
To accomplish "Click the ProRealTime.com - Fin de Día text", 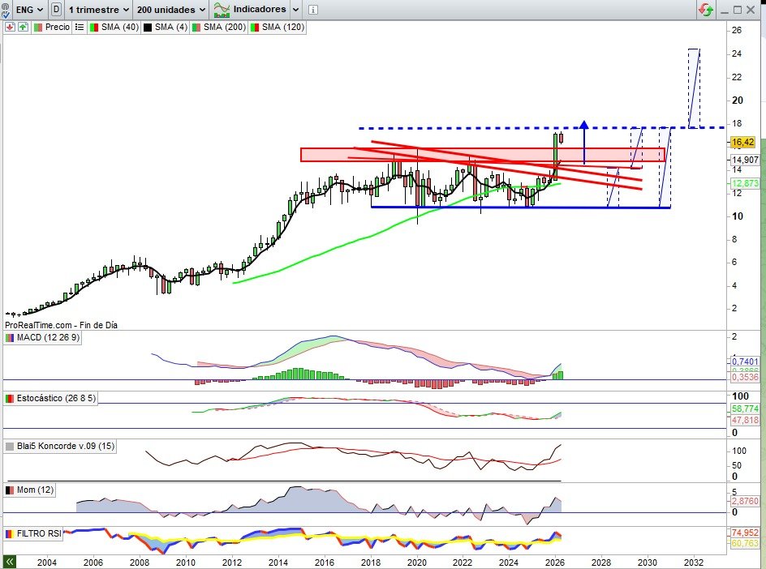I will [61, 325].
